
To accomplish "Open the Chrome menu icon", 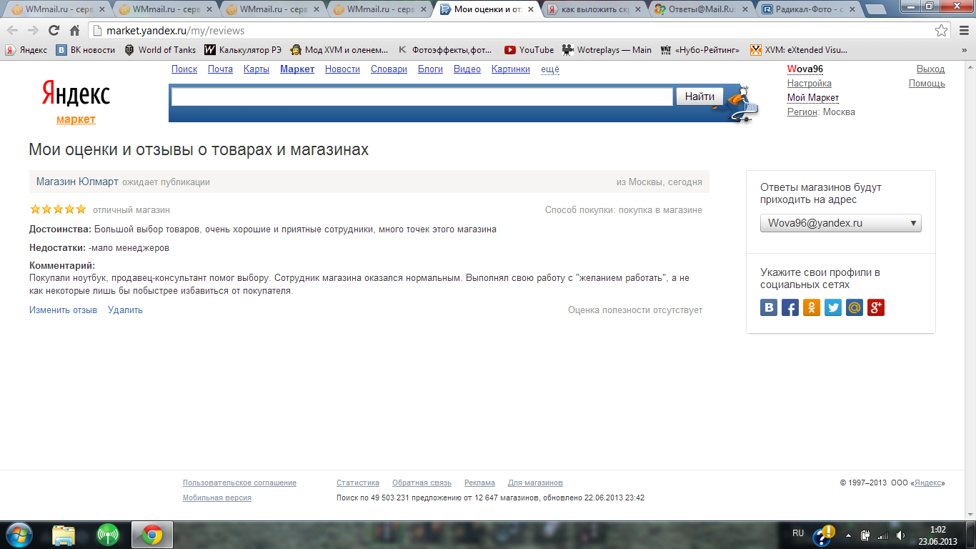I will click(962, 31).
